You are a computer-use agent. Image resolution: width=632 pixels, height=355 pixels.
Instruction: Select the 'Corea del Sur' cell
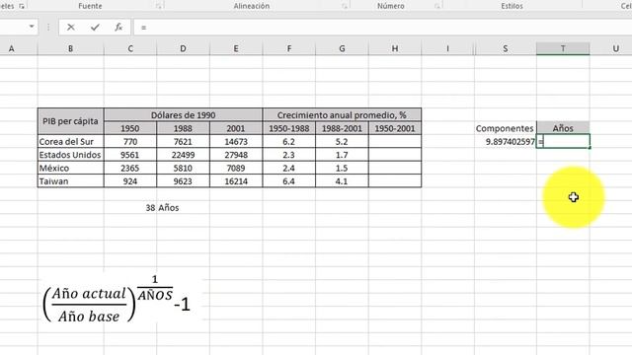pos(70,142)
